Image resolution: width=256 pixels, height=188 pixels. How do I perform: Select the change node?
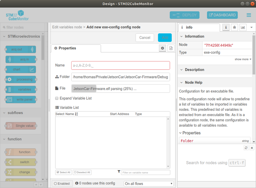(x=21, y=172)
